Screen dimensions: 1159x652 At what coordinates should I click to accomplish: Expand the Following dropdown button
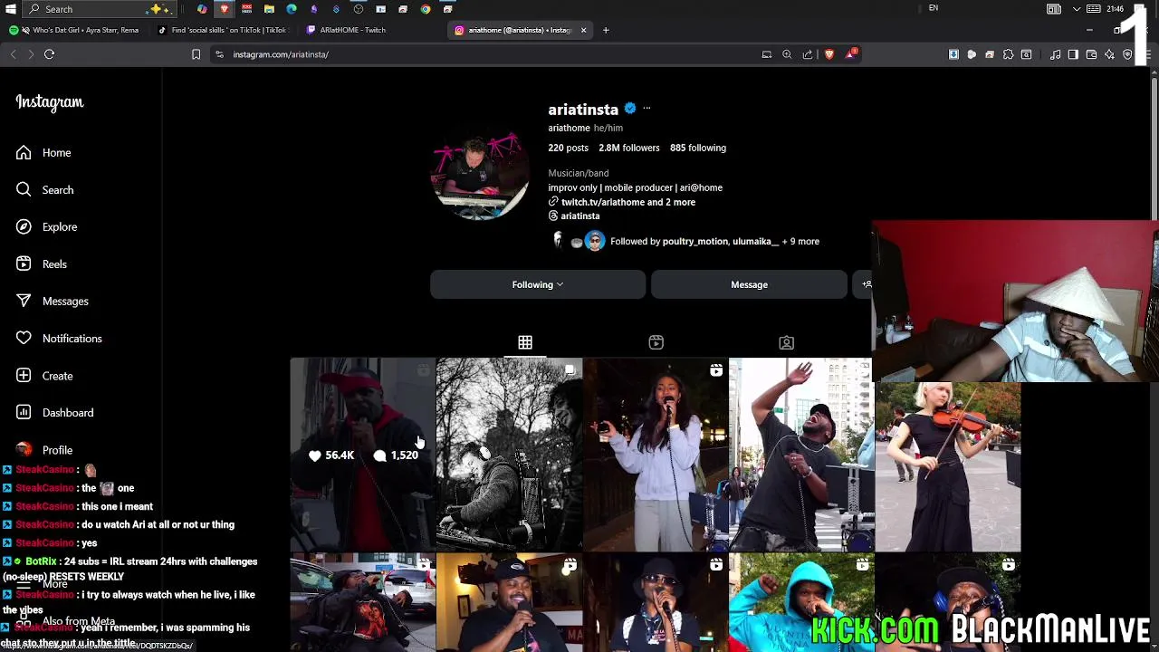pos(538,284)
